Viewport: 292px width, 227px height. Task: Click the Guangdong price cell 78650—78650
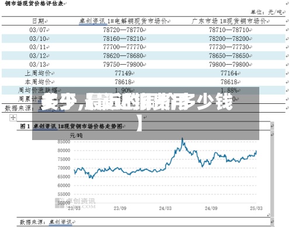tap(229, 55)
